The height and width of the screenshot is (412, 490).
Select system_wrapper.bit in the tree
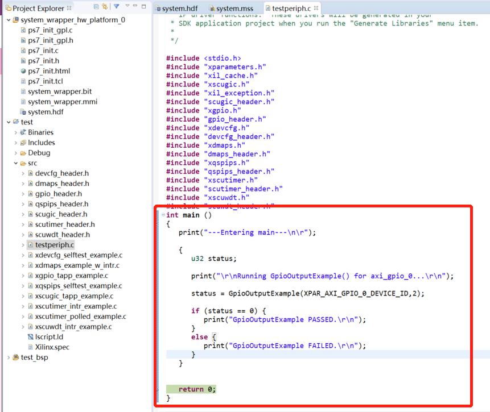59,91
